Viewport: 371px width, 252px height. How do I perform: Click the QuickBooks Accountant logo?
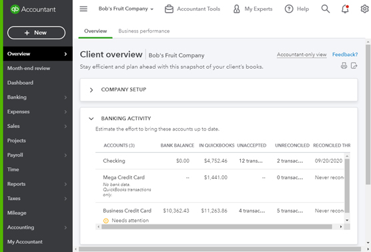[33, 9]
